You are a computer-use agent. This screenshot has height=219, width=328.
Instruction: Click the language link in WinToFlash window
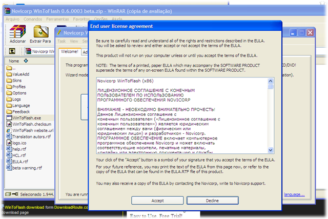pyautogui.click(x=294, y=194)
